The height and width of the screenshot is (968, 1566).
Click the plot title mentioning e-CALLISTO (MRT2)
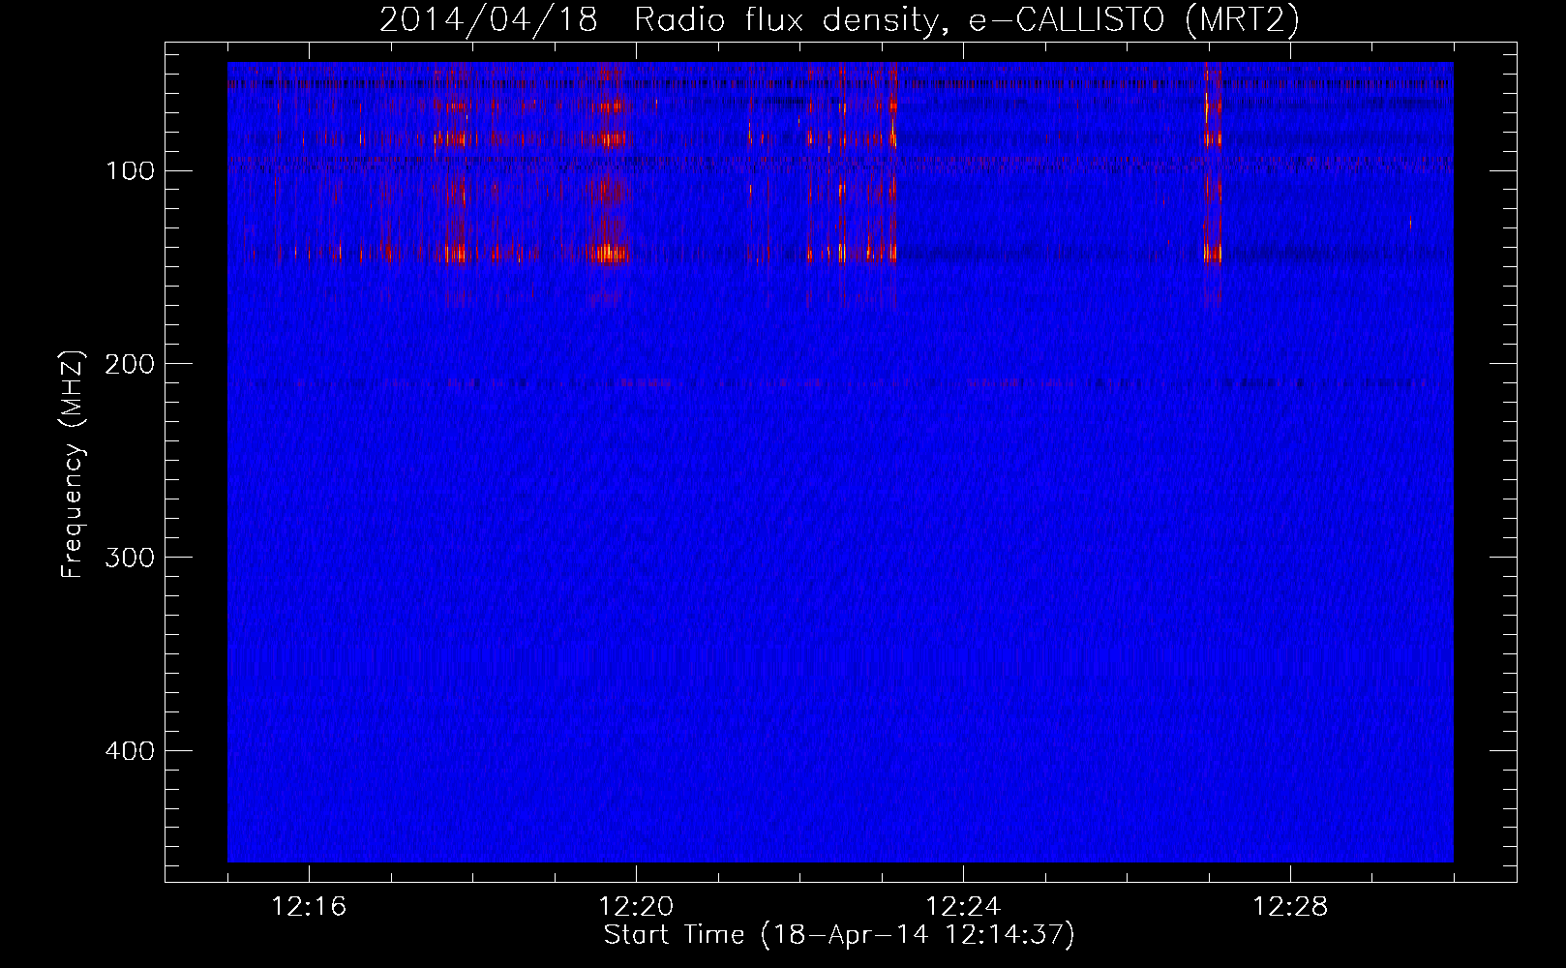tap(838, 20)
